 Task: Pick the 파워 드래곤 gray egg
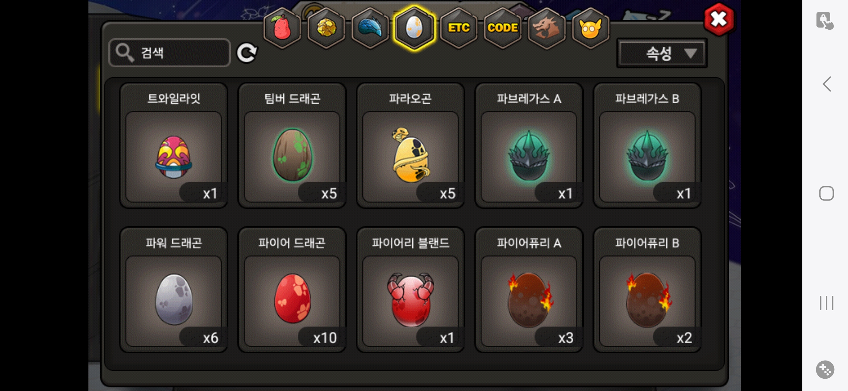click(x=174, y=290)
